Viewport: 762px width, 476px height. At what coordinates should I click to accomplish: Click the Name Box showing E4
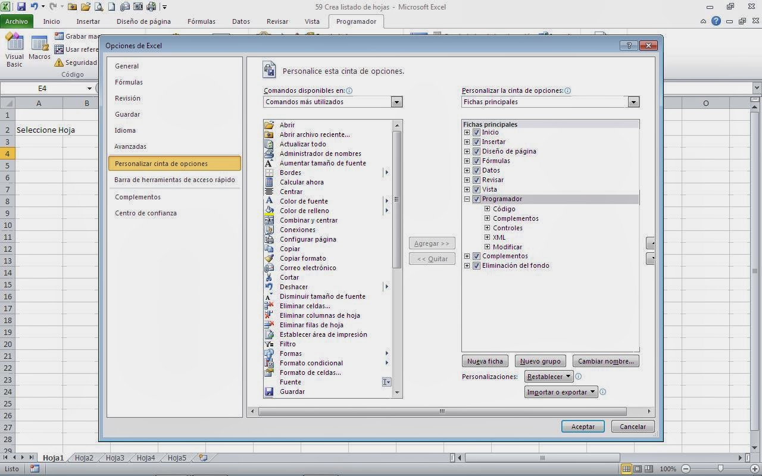43,88
